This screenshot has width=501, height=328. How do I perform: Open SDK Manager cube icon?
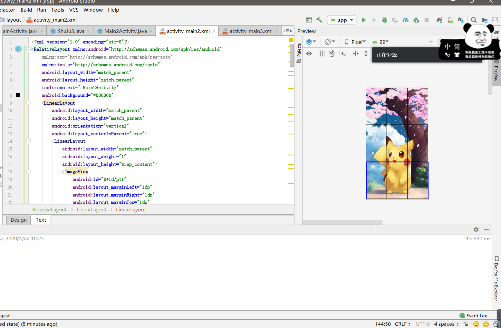click(461, 20)
